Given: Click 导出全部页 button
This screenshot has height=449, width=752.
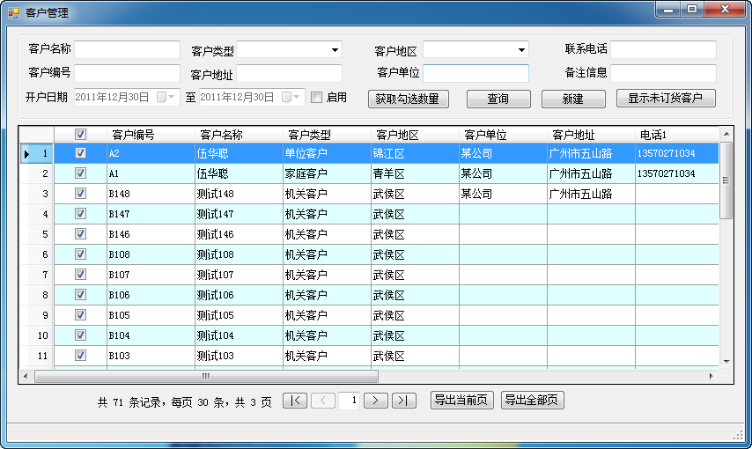Looking at the screenshot, I should (533, 400).
